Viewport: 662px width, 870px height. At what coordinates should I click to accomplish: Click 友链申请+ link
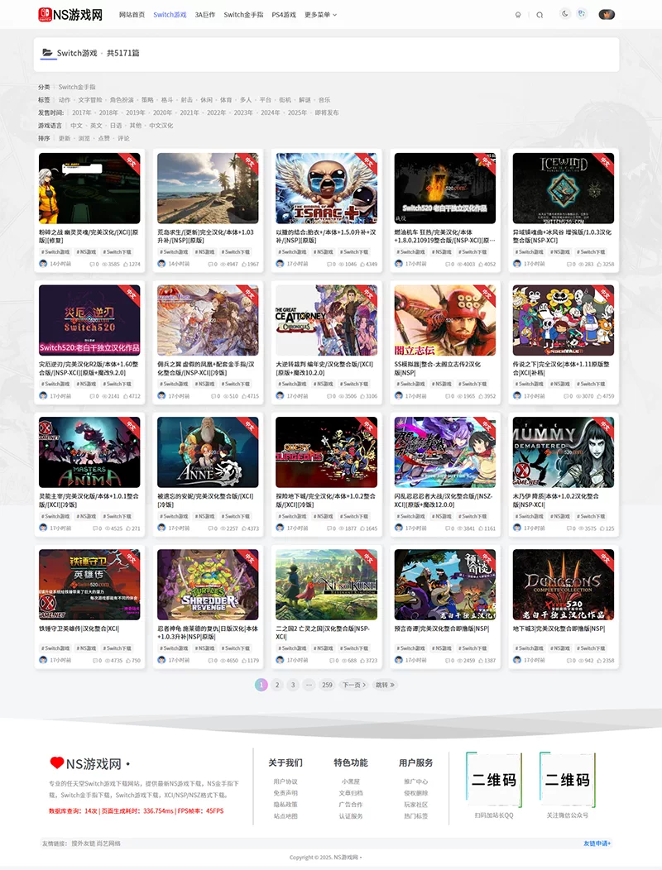(597, 844)
